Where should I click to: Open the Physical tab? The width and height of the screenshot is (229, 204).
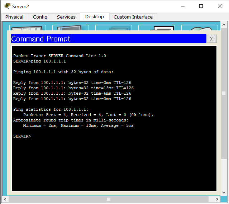click(14, 17)
